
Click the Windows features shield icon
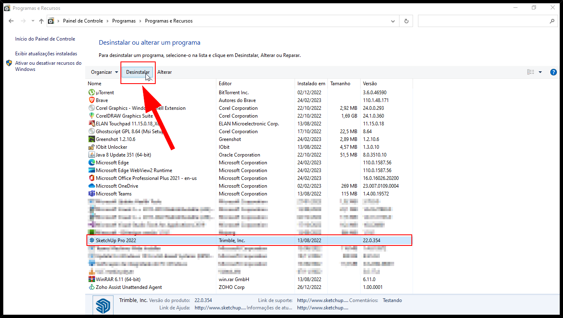coord(9,63)
